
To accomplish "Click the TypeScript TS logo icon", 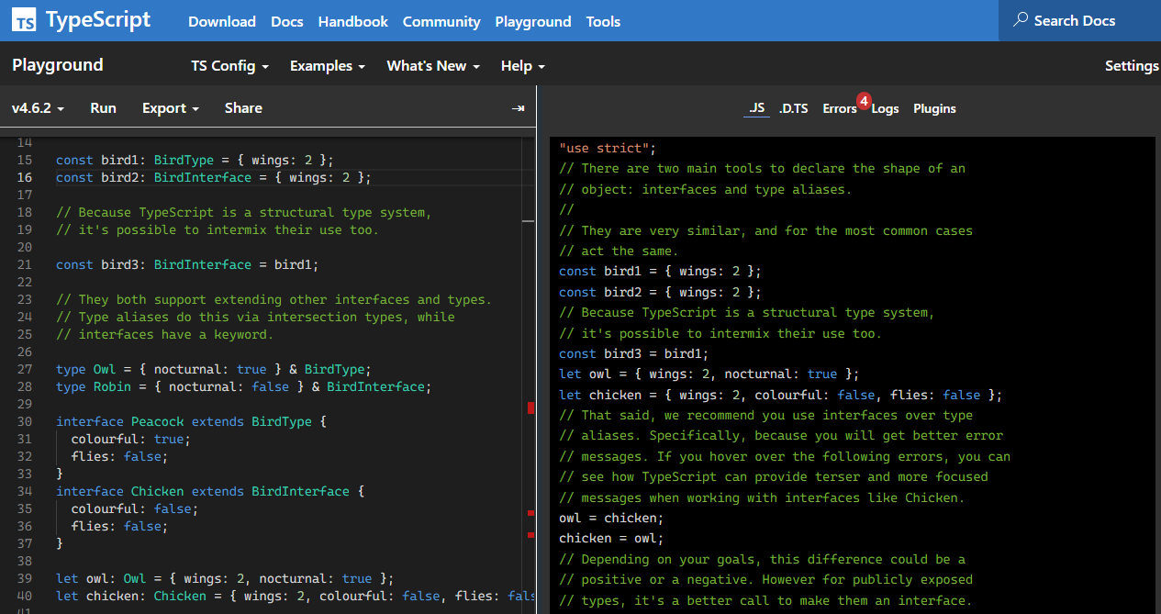I will pos(26,20).
